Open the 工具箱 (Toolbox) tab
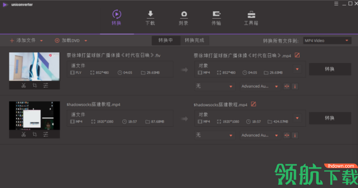 pos(251,18)
